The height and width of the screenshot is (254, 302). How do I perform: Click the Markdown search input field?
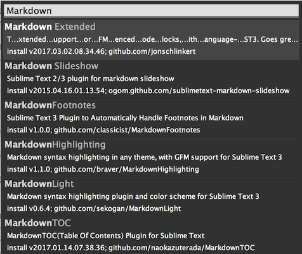pos(151,11)
